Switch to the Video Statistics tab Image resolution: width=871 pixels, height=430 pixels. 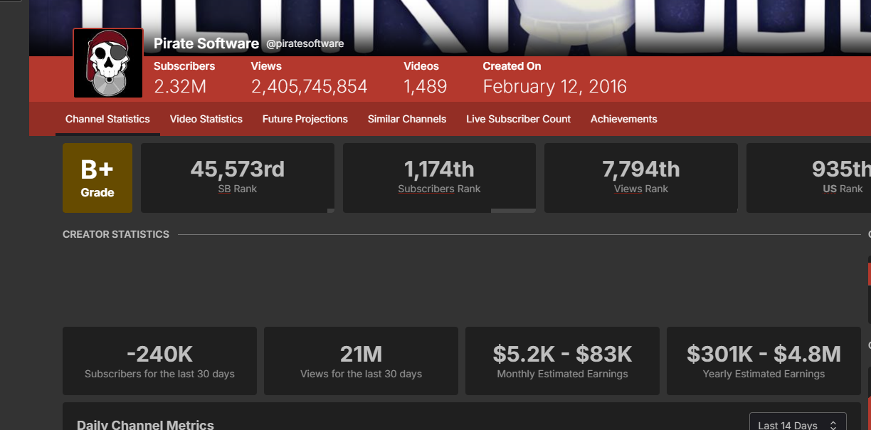(206, 119)
